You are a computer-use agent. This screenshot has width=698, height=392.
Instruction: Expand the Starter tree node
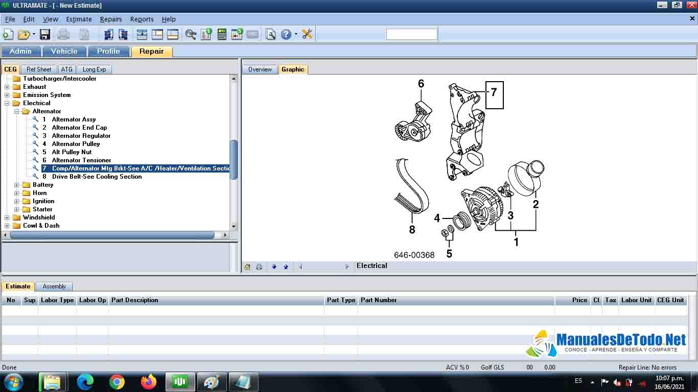[x=17, y=209]
